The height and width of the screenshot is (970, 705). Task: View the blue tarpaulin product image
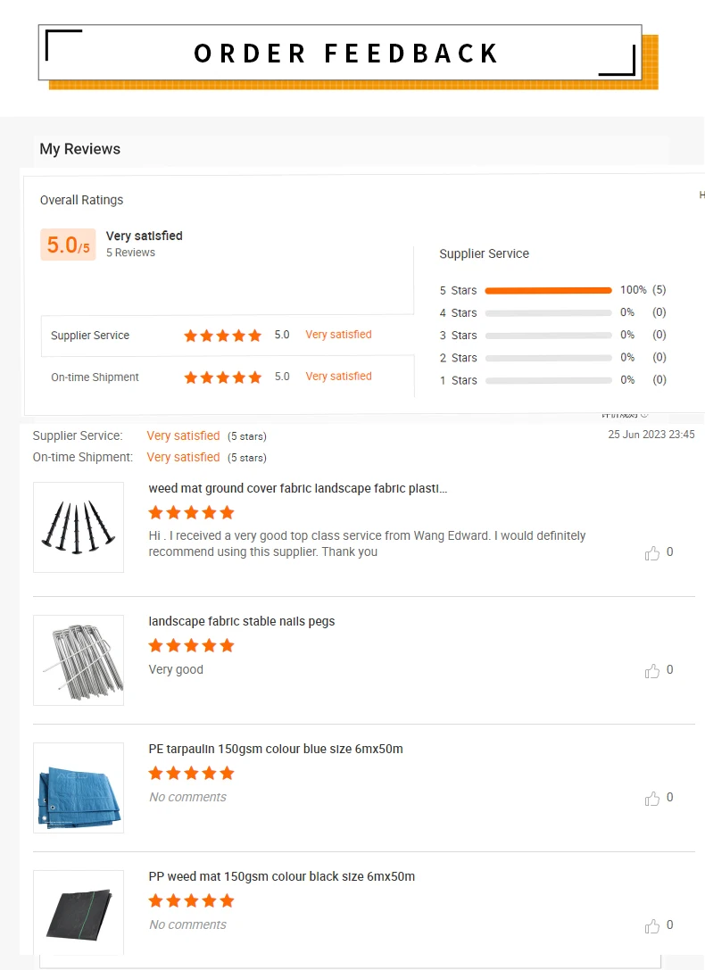click(79, 788)
